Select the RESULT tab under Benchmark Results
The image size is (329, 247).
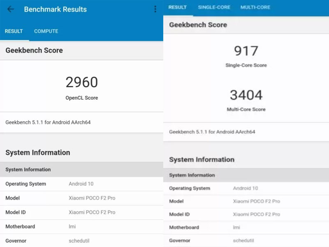[14, 31]
